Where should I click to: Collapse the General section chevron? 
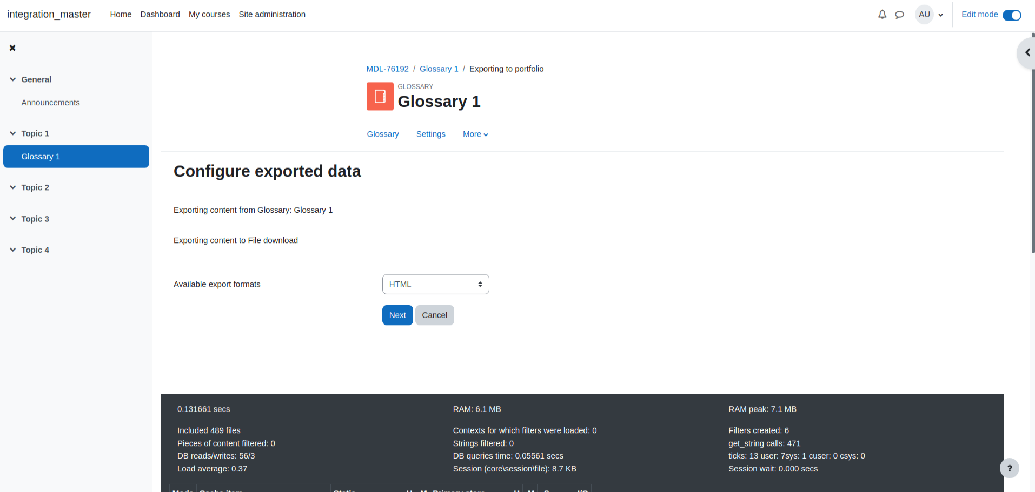13,79
